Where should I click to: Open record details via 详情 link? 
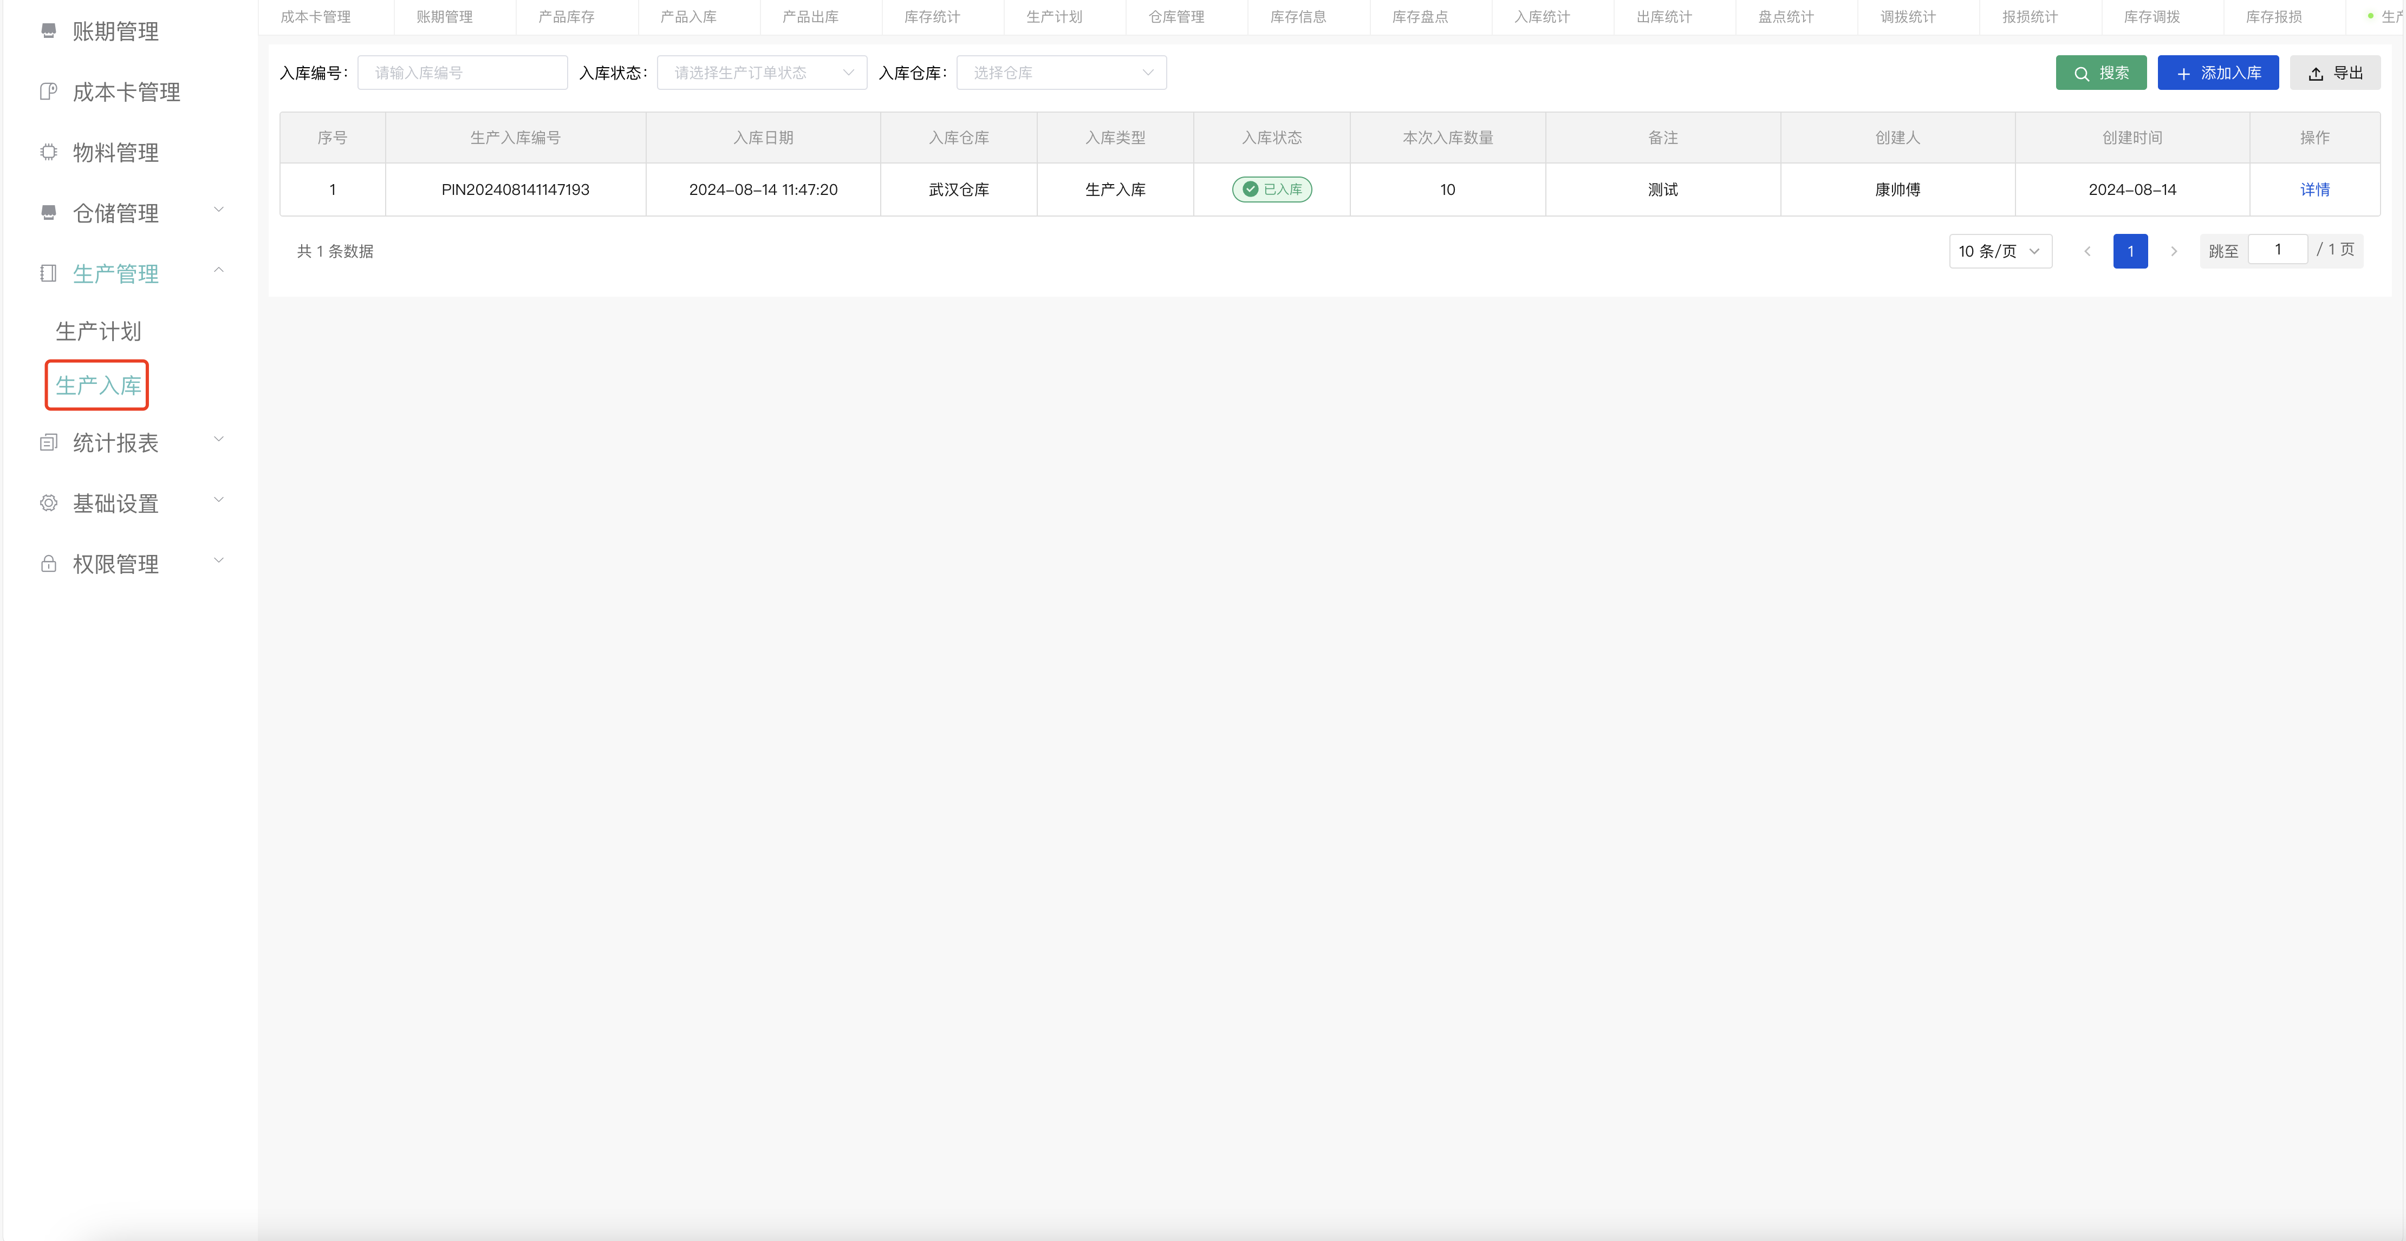(2316, 190)
